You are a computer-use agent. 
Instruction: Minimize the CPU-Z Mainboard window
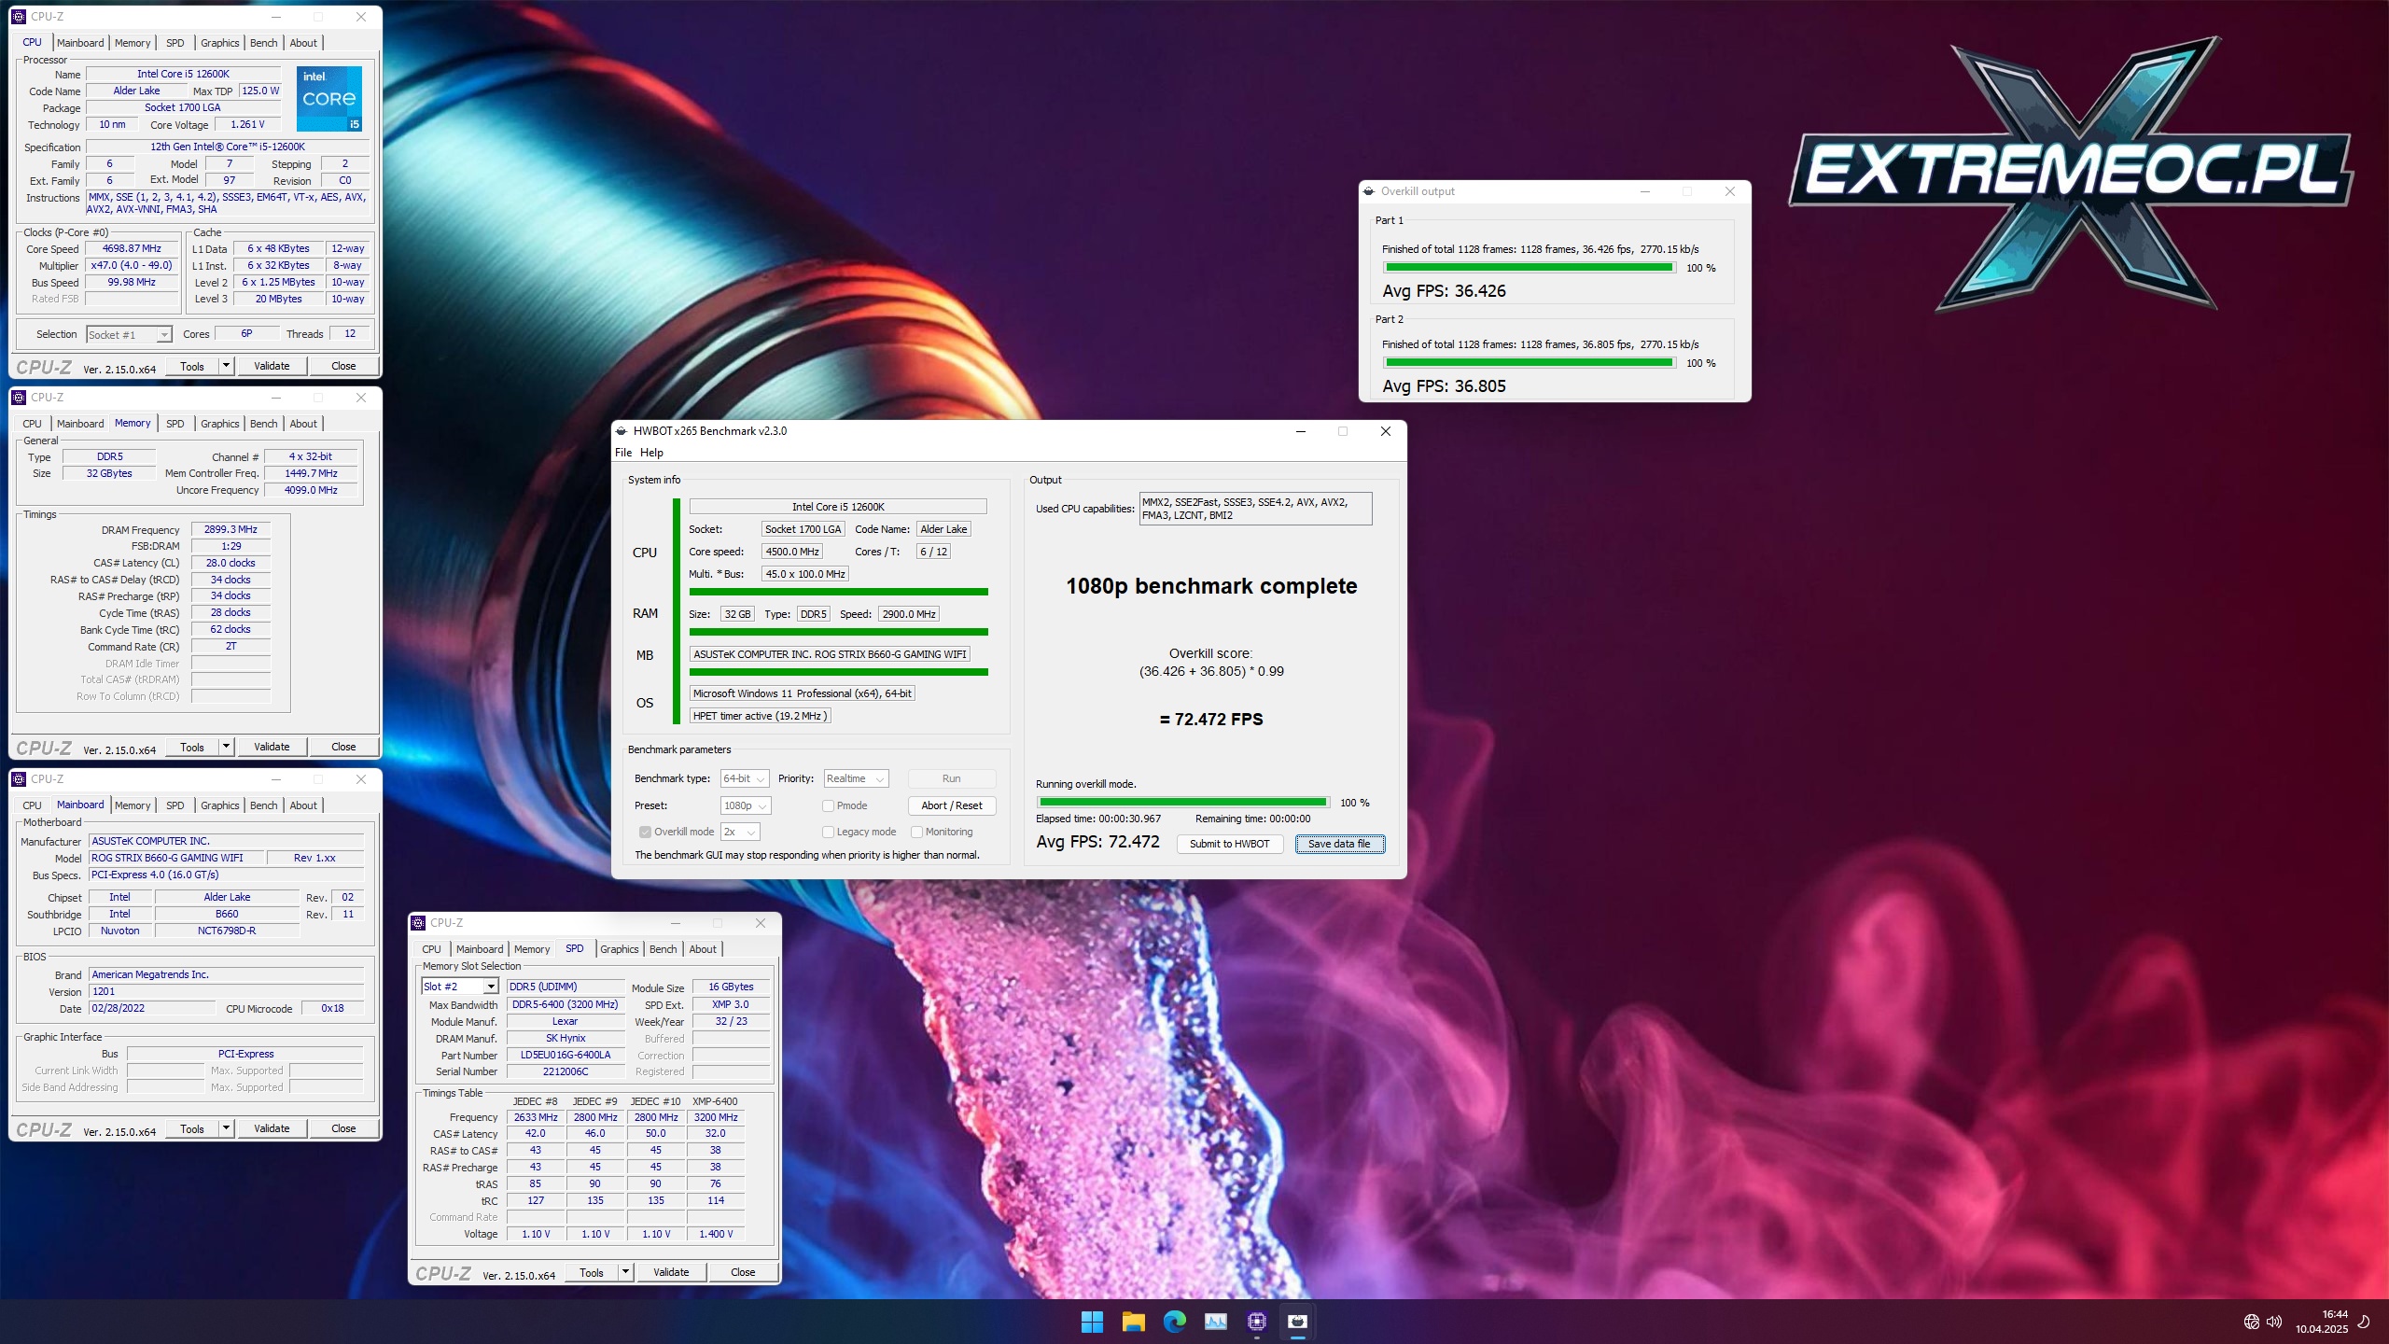[x=276, y=779]
